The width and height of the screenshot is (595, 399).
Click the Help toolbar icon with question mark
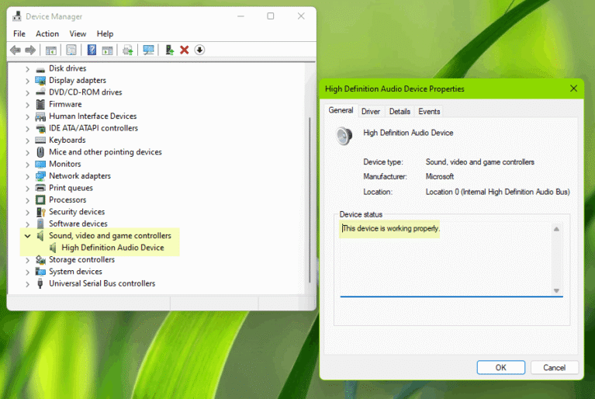tap(92, 50)
